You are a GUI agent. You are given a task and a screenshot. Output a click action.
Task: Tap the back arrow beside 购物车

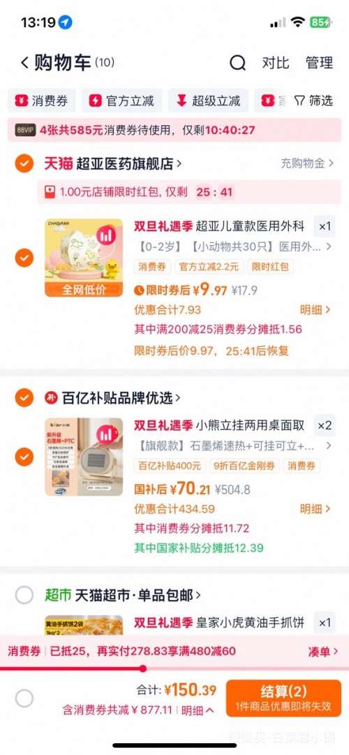coord(24,63)
